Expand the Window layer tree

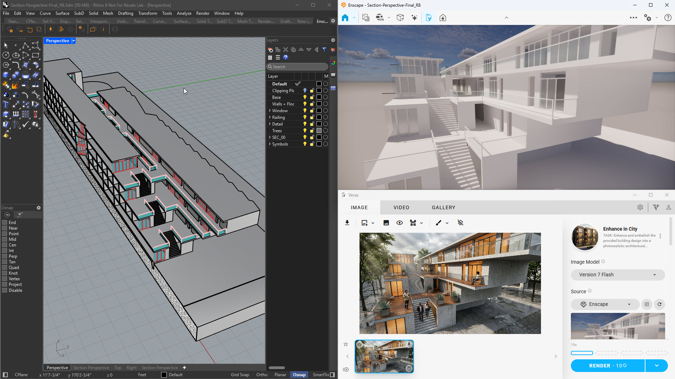click(x=270, y=111)
